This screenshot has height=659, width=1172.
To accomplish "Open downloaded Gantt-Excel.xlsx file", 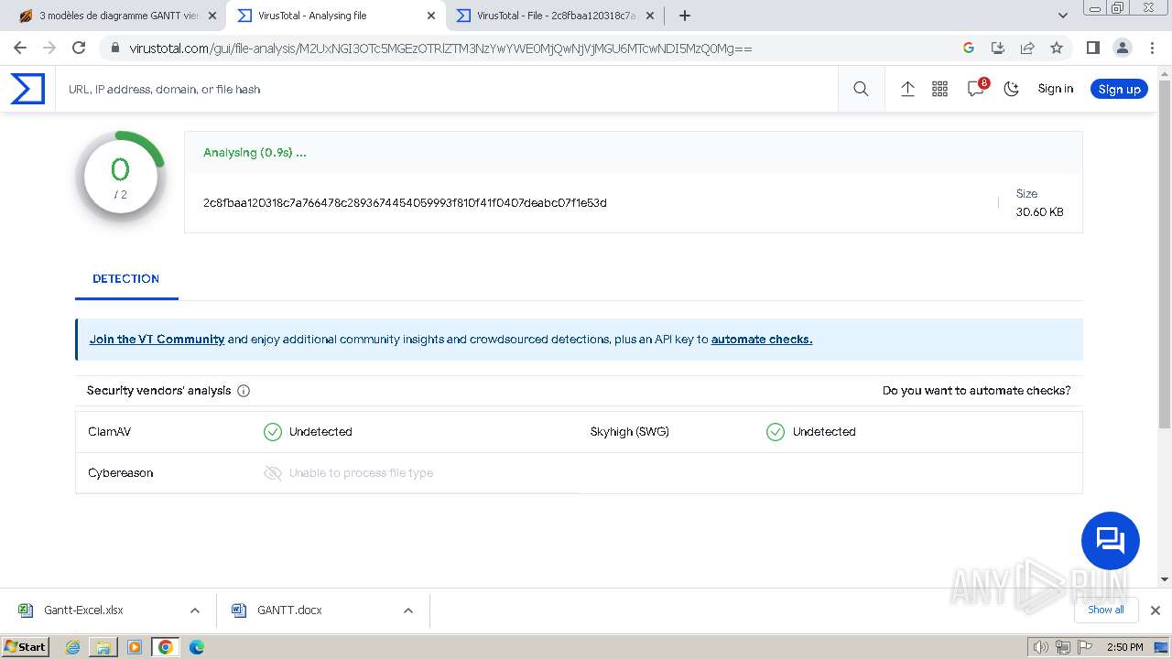I will [83, 610].
